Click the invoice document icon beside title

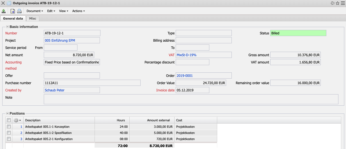coord(9,3)
